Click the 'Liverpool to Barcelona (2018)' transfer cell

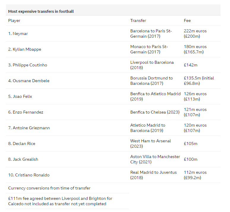click(x=152, y=65)
